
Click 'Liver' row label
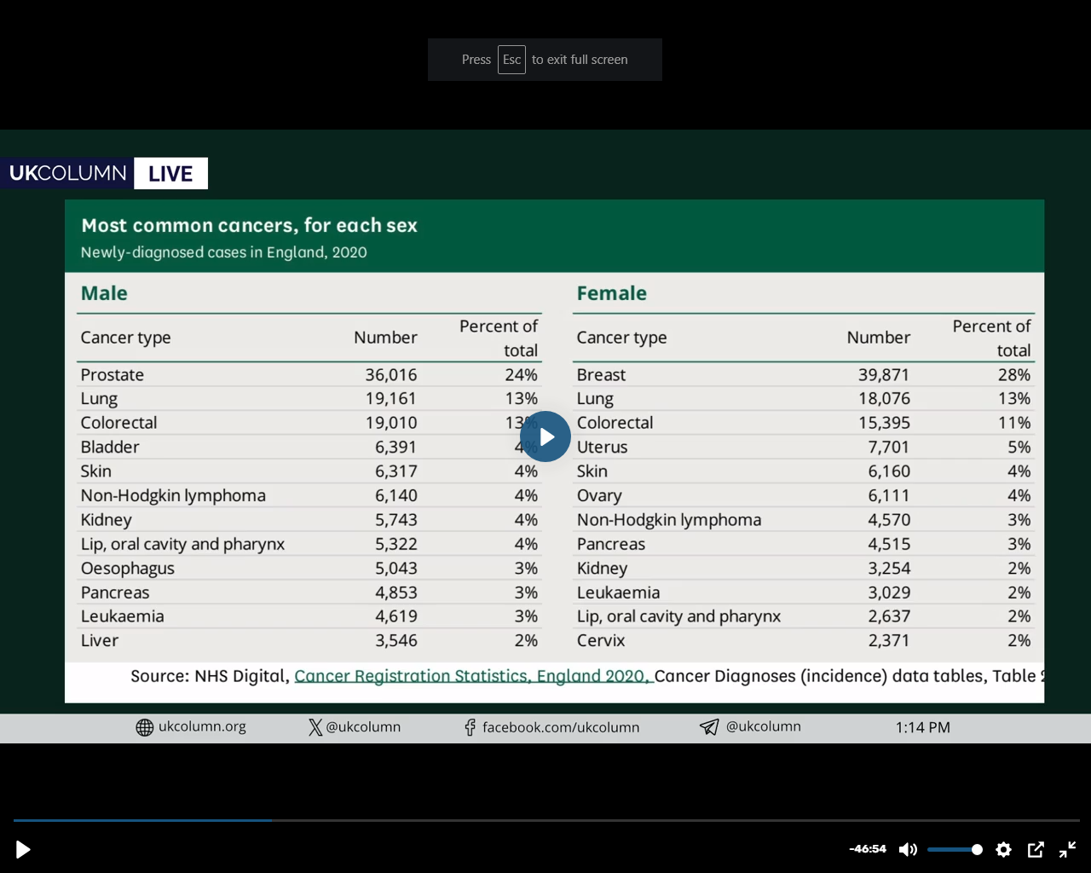pos(100,640)
